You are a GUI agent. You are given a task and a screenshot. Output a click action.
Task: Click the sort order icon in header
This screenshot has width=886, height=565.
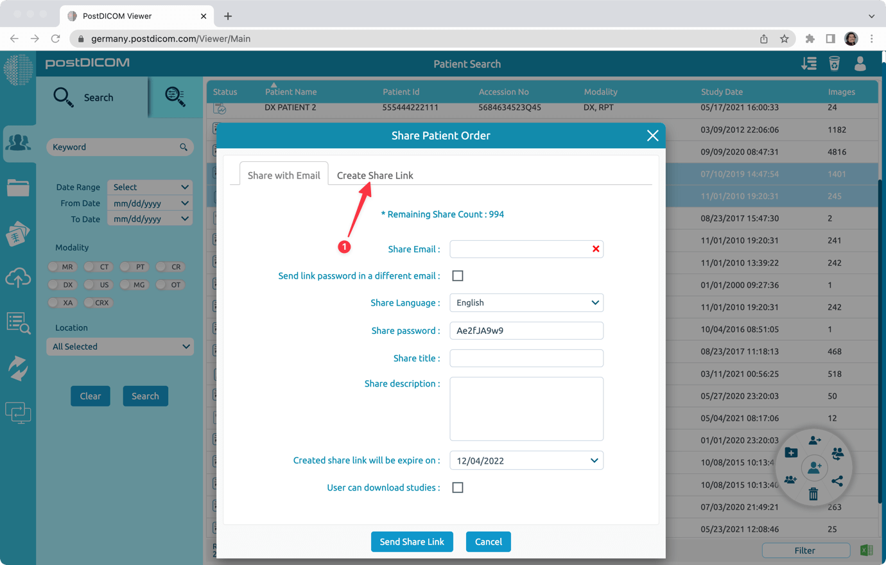coord(809,64)
